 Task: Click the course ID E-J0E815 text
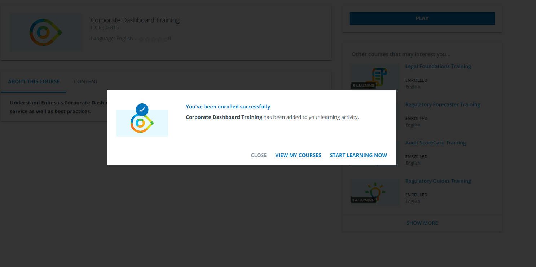[x=105, y=27]
